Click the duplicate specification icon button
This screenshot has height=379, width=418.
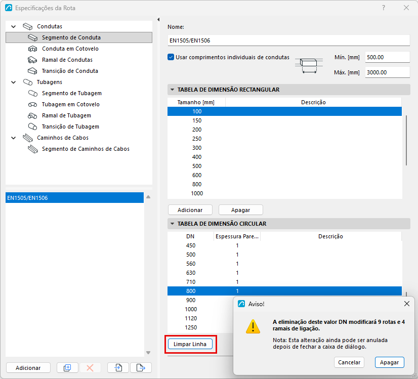point(67,368)
